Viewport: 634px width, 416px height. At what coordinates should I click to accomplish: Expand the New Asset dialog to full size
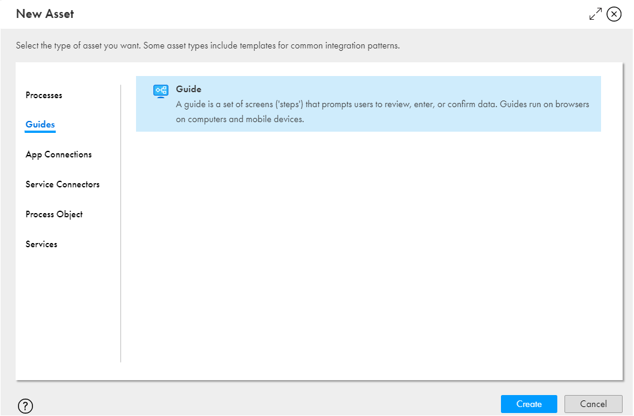(595, 14)
